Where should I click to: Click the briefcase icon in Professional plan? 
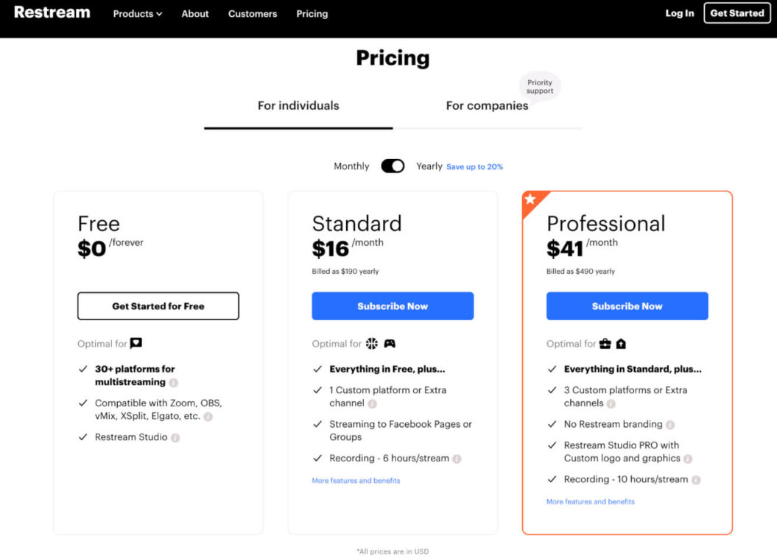(605, 344)
